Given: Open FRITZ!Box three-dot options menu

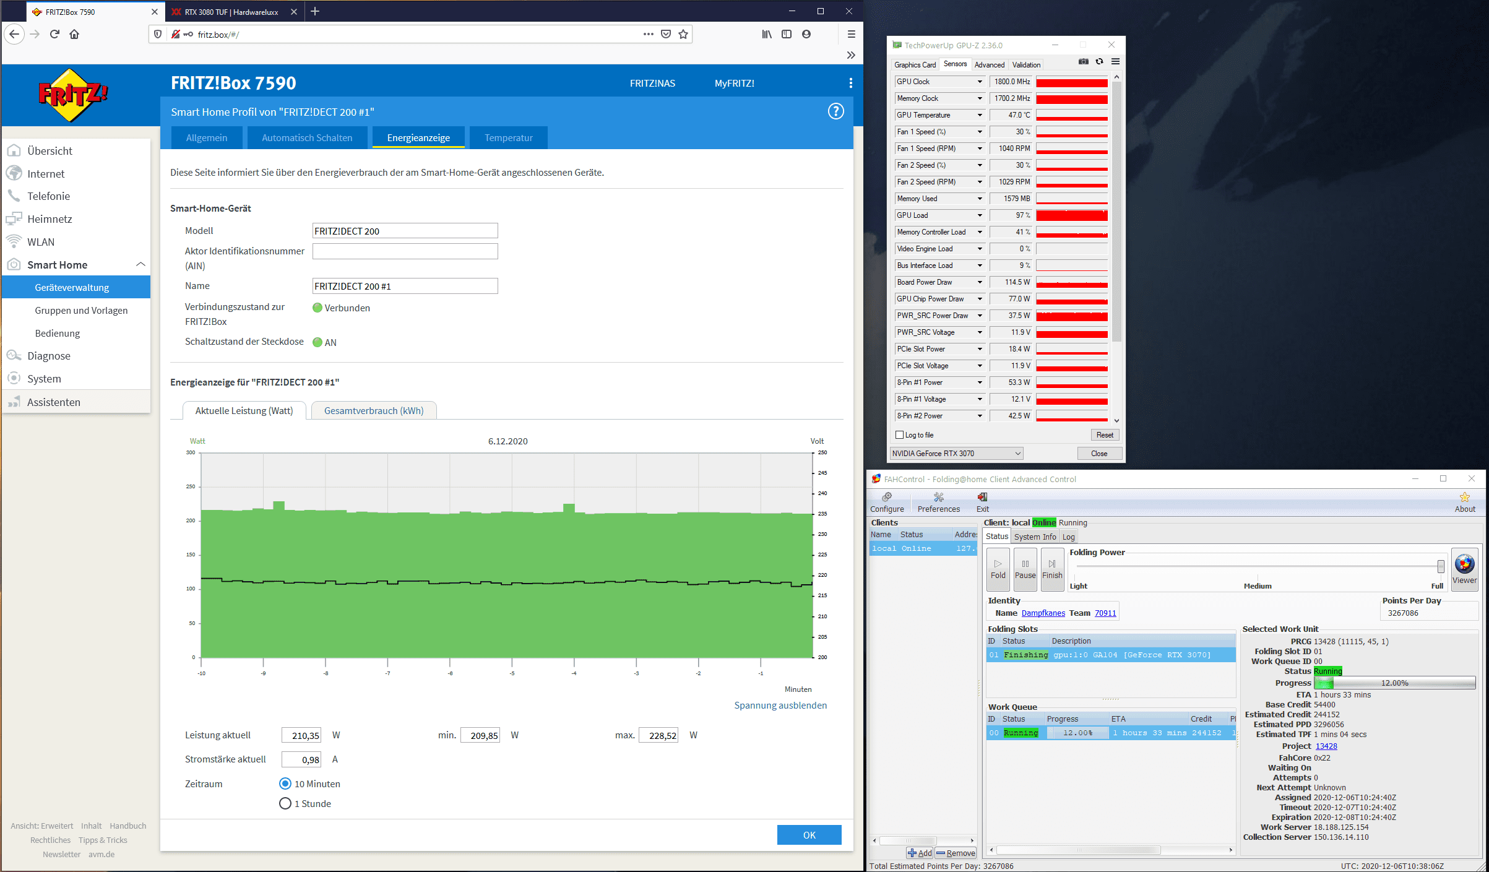Looking at the screenshot, I should coord(851,83).
